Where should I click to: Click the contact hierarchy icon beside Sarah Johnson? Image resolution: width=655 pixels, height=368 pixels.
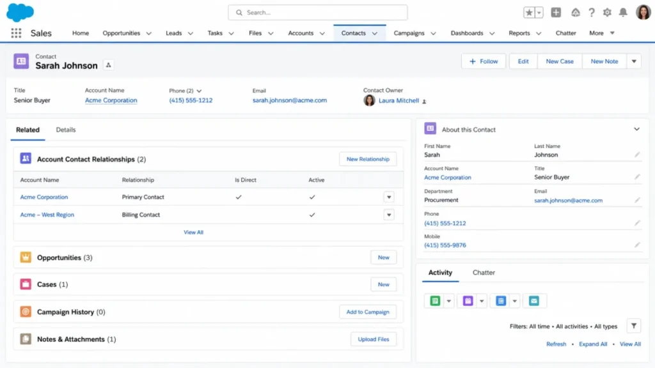(108, 65)
